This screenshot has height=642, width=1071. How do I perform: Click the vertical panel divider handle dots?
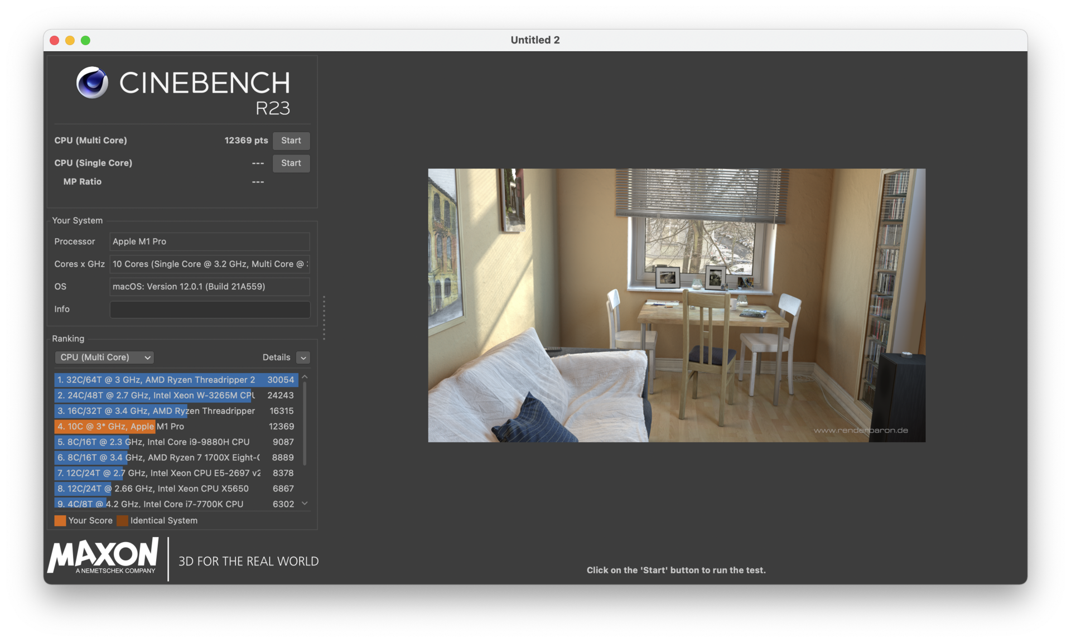click(x=324, y=317)
